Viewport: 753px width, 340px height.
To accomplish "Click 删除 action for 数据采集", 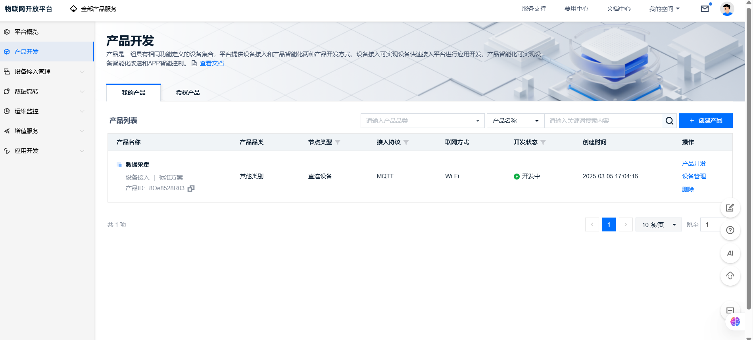I will point(688,189).
